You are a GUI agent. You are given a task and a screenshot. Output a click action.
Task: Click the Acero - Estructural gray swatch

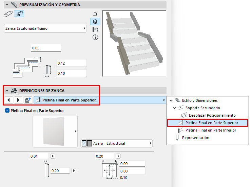pos(89,143)
